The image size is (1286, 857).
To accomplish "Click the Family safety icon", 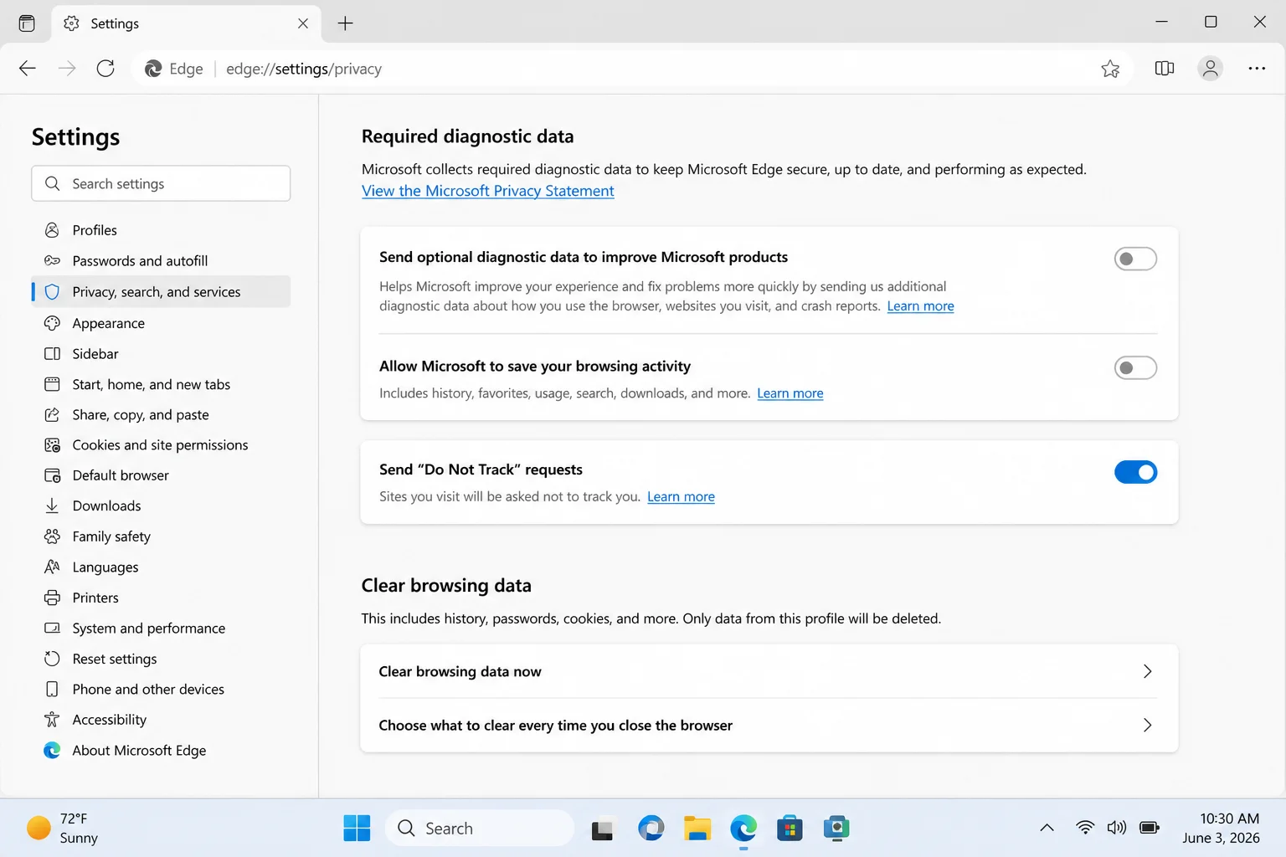I will tap(52, 536).
